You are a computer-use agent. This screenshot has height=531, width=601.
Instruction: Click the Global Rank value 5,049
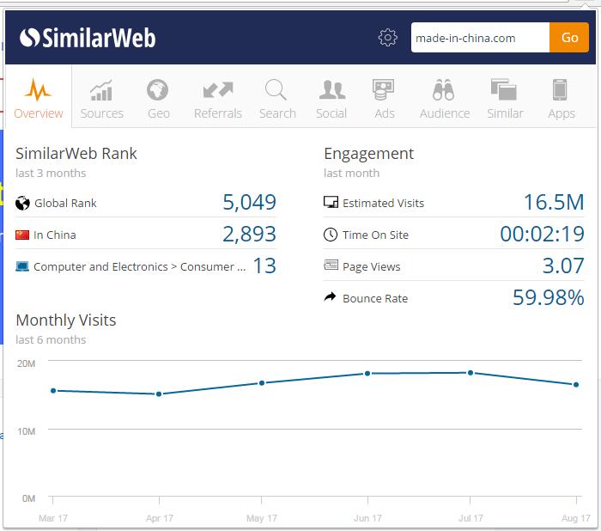coord(249,203)
